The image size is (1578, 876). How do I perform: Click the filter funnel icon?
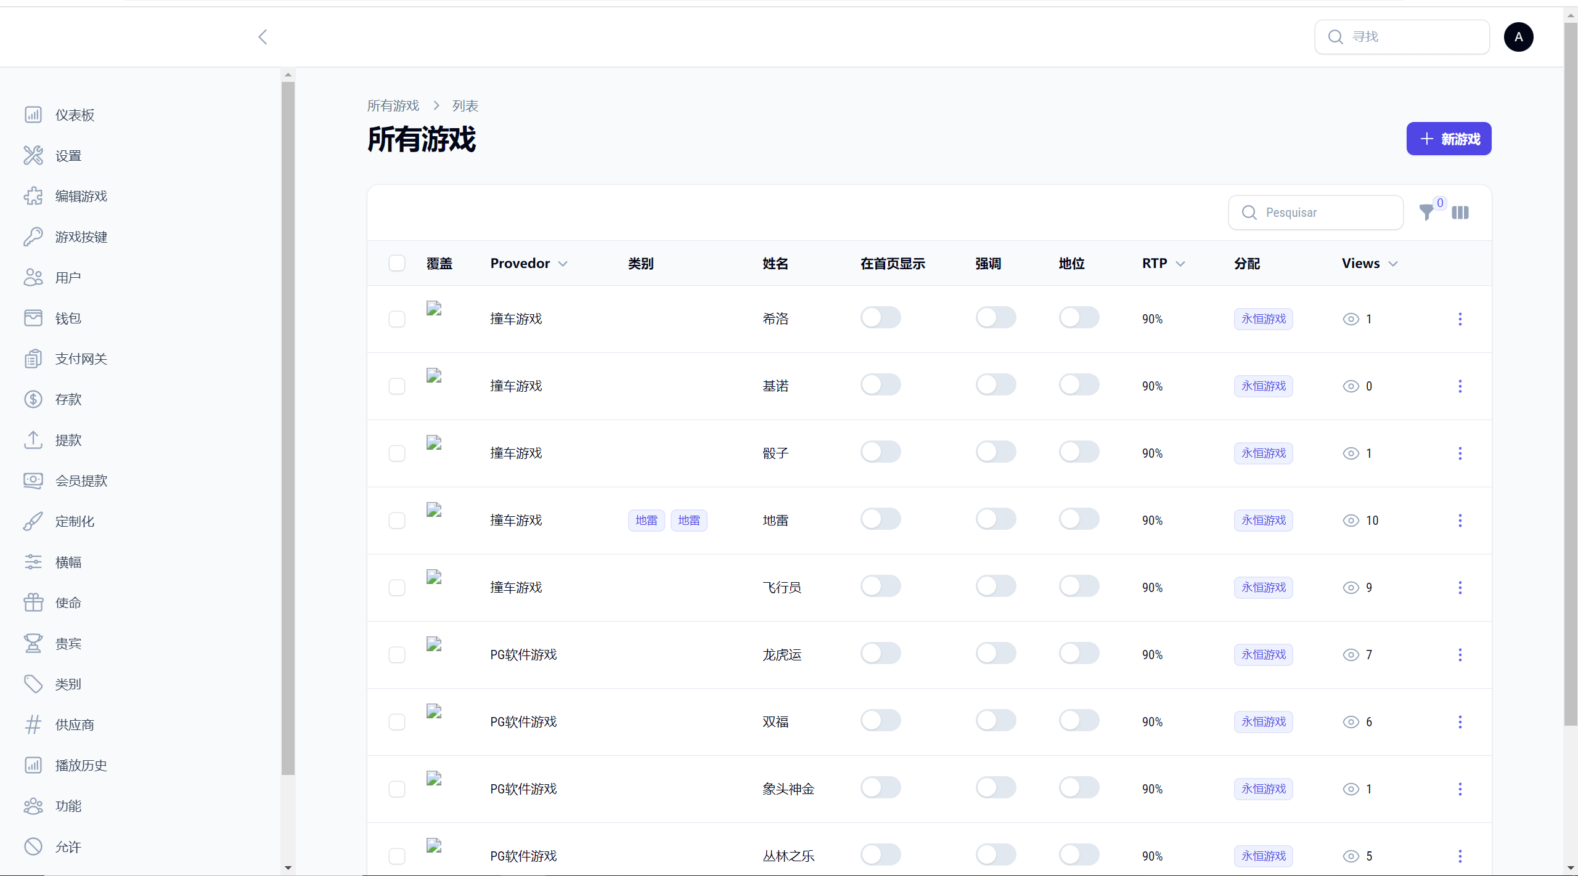click(1426, 213)
